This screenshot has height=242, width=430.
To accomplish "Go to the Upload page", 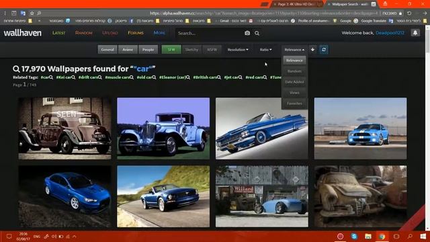I will pos(110,33).
